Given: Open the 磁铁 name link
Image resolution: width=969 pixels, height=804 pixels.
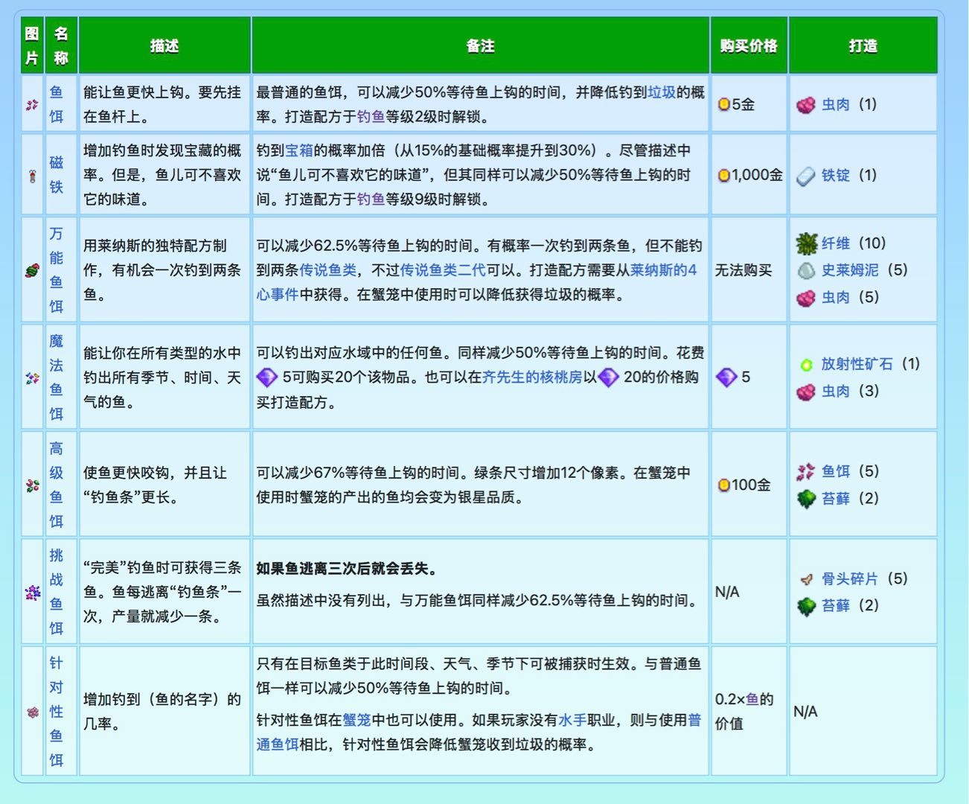Looking at the screenshot, I should point(57,175).
